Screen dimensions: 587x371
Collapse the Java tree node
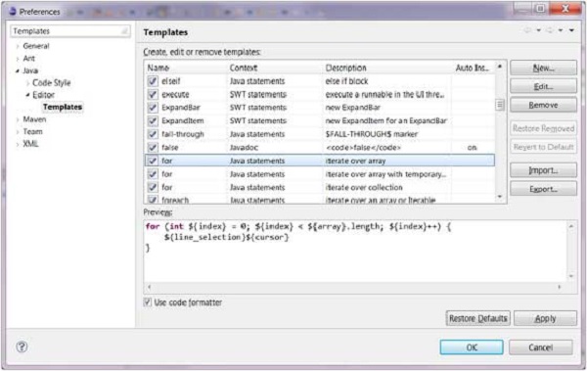18,70
